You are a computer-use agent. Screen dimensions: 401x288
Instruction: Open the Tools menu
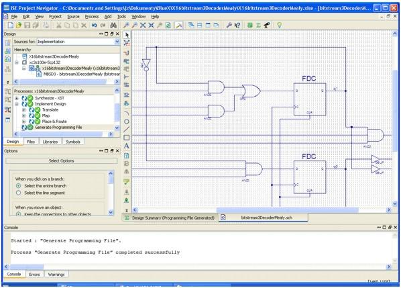[x=121, y=16]
